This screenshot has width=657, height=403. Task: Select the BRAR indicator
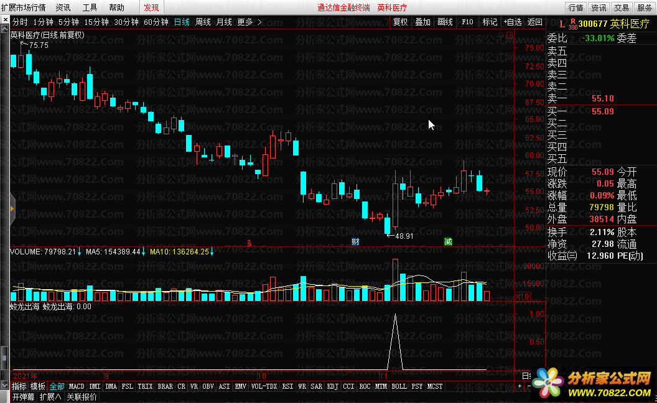click(x=165, y=386)
